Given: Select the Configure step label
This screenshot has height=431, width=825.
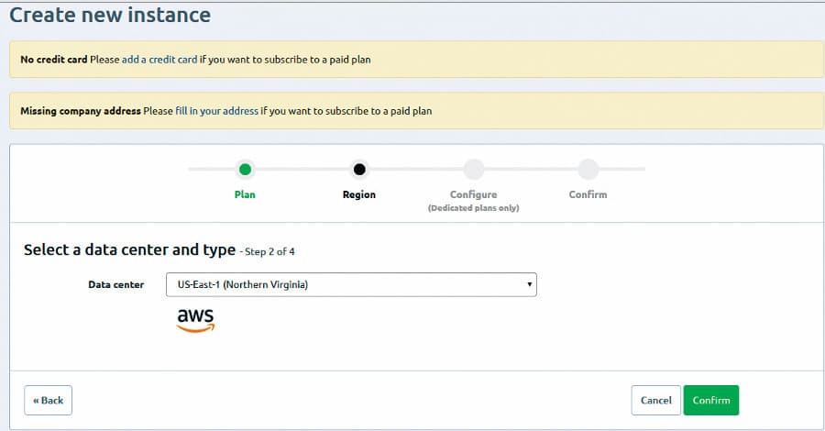Looking at the screenshot, I should (x=473, y=194).
